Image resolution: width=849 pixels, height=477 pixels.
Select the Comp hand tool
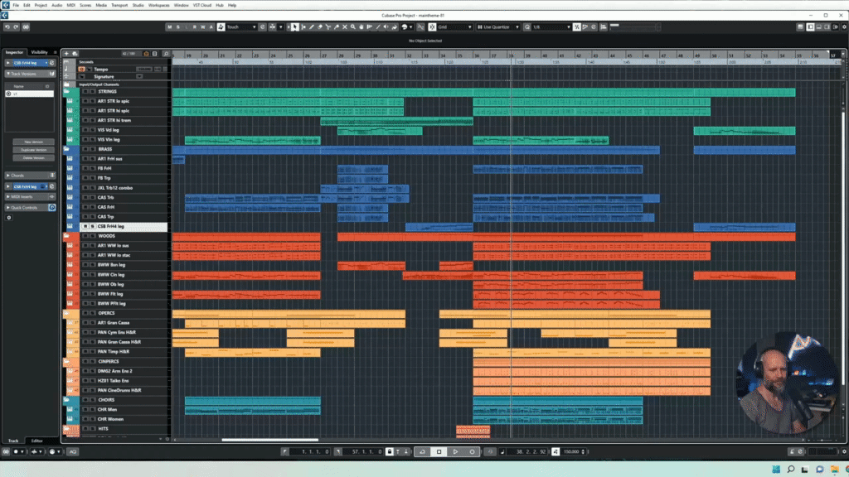[361, 27]
